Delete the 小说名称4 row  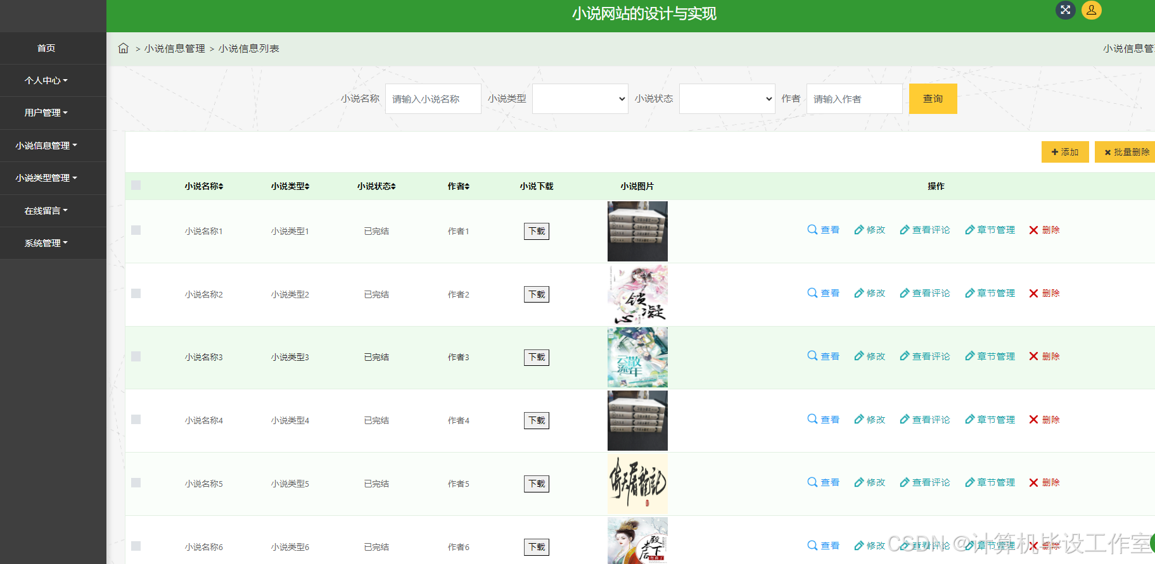click(1044, 420)
